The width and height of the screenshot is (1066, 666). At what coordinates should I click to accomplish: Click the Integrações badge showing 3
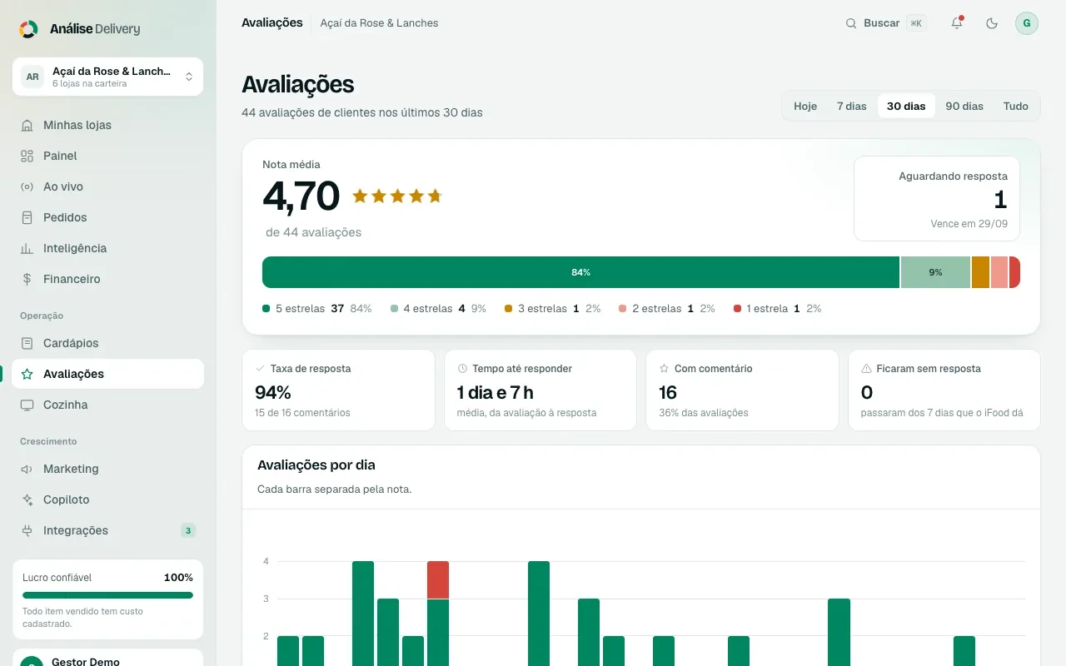click(x=188, y=530)
